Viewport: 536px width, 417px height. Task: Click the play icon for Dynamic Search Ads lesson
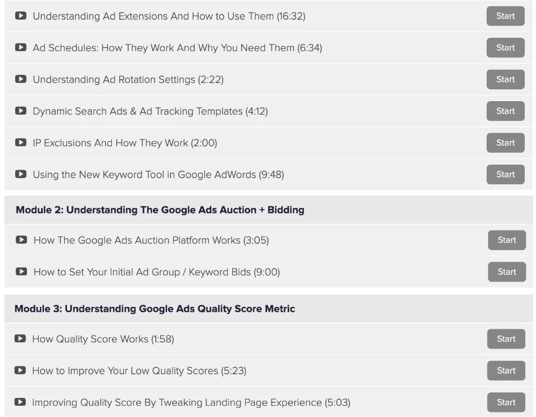[x=21, y=111]
